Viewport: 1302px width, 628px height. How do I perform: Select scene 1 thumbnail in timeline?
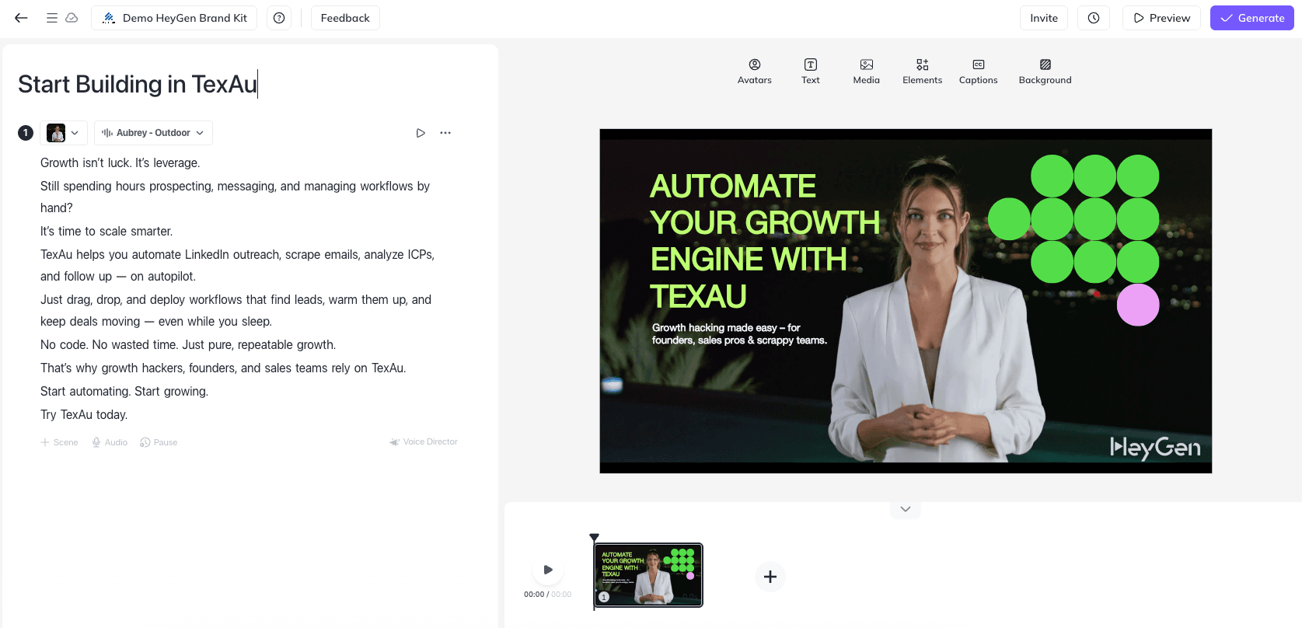tap(648, 575)
